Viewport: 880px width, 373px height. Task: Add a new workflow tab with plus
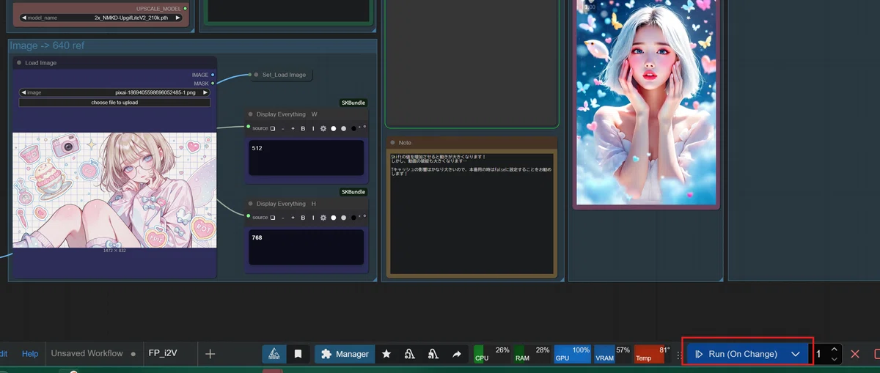point(210,354)
